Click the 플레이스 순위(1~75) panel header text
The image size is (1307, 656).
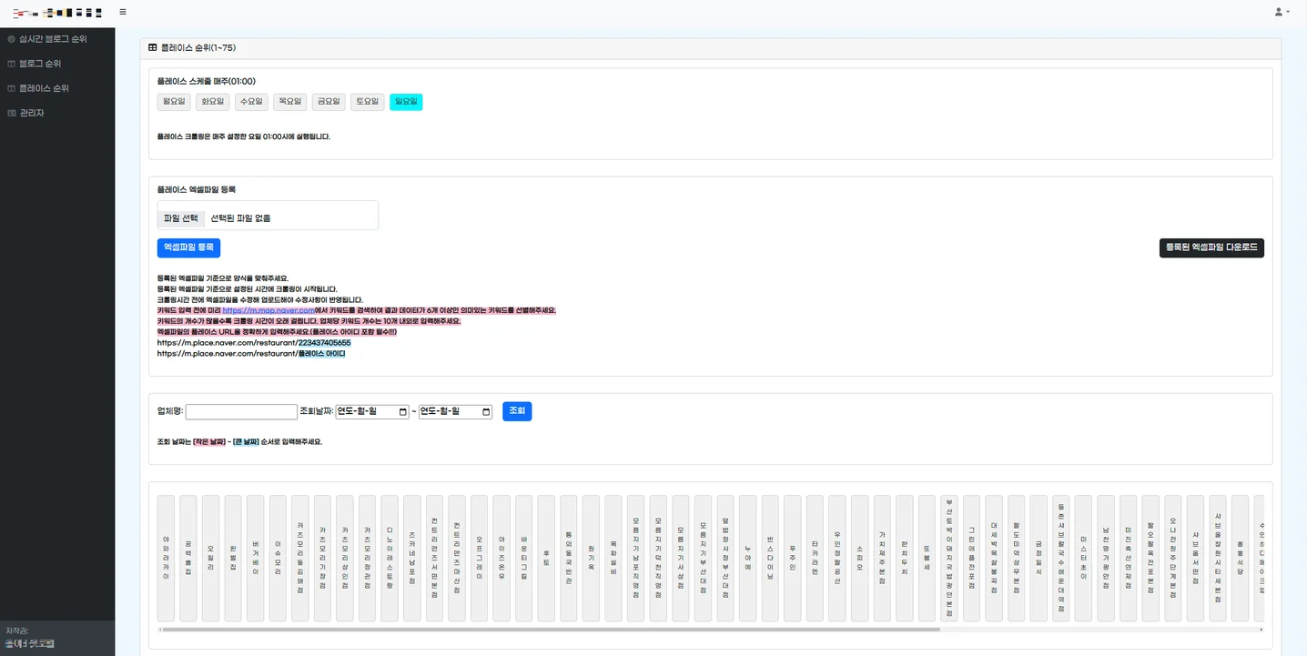click(x=198, y=47)
